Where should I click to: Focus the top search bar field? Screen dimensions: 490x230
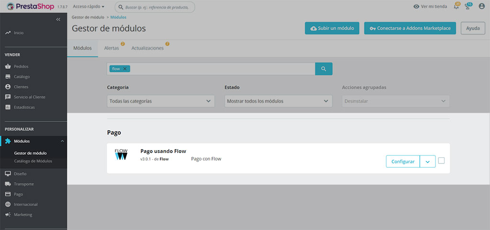click(155, 7)
